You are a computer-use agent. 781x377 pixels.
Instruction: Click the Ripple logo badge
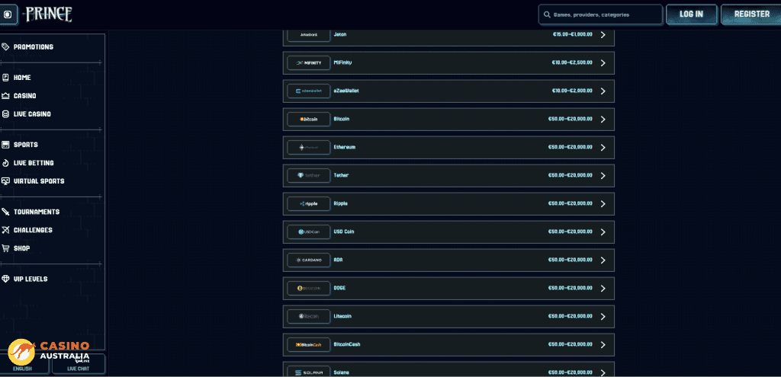[x=309, y=204]
